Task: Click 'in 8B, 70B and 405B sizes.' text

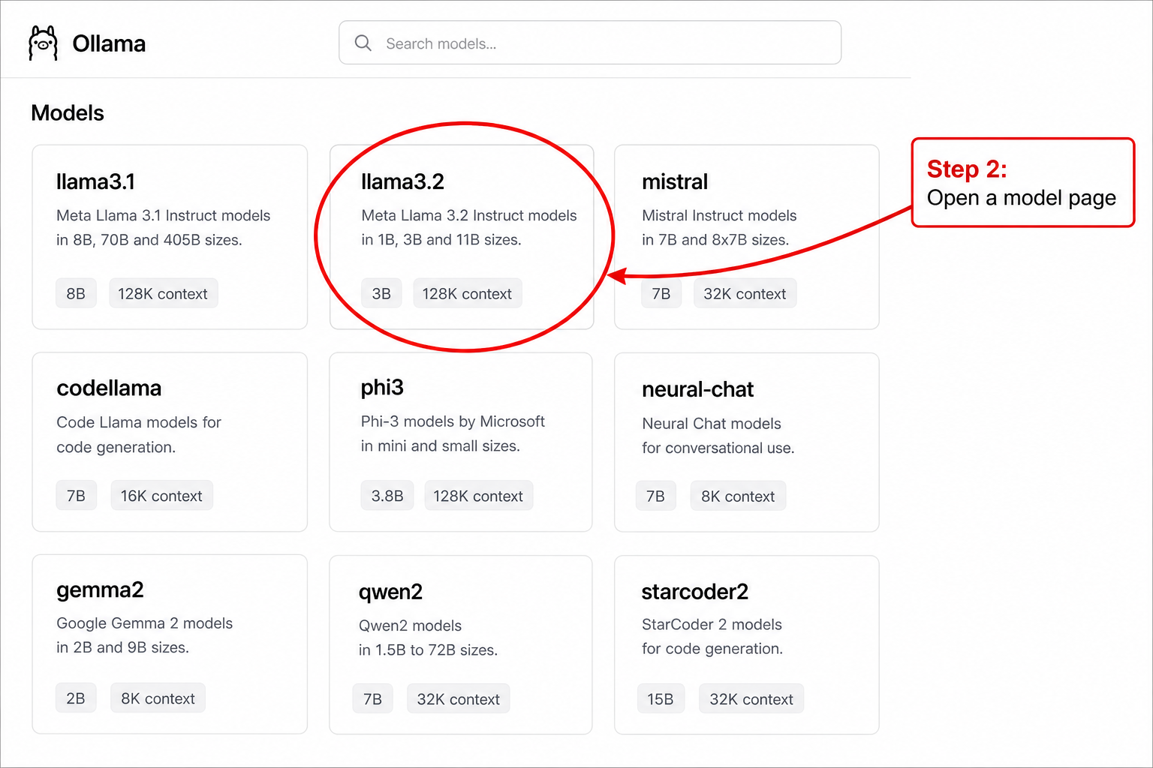Action: click(x=149, y=240)
